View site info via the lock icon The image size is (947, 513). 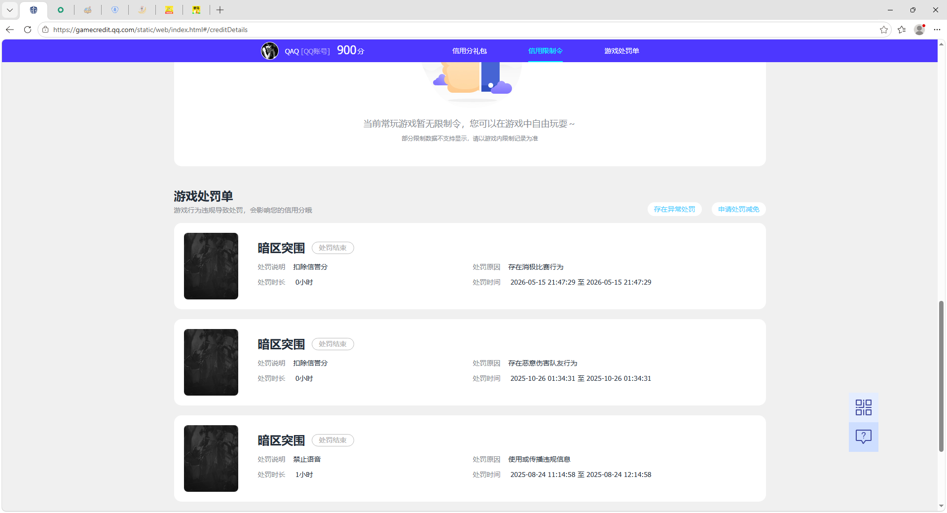point(45,30)
